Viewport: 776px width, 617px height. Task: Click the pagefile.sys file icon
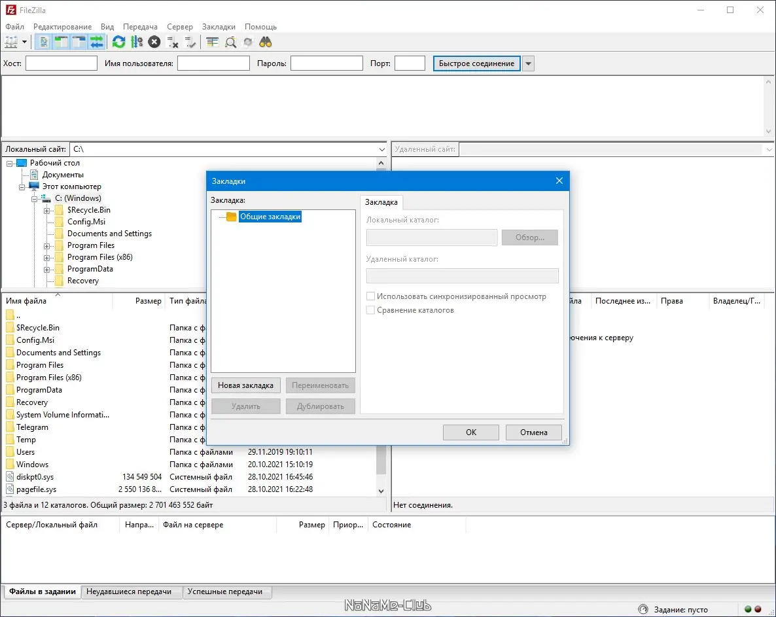(10, 489)
